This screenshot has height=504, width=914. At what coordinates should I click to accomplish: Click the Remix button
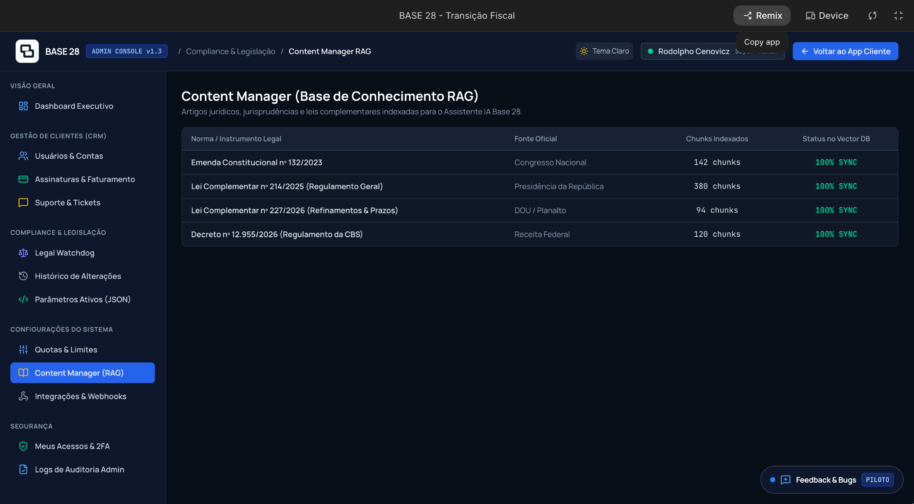click(762, 16)
